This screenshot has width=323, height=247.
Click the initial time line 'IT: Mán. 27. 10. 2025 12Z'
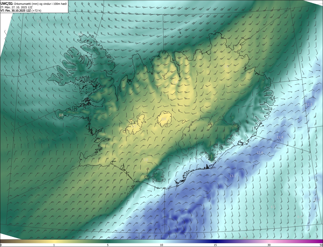[16, 7]
